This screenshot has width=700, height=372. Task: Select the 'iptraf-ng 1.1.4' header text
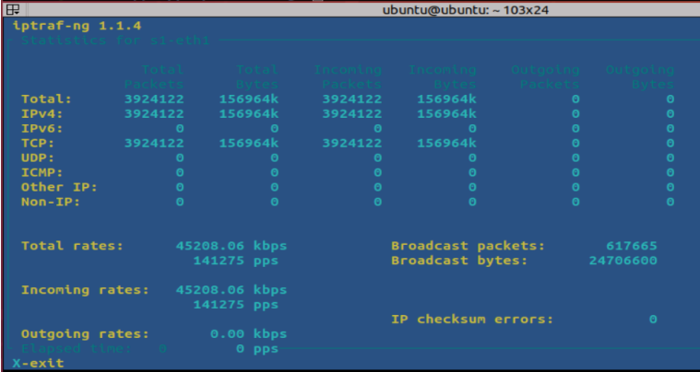pos(77,26)
